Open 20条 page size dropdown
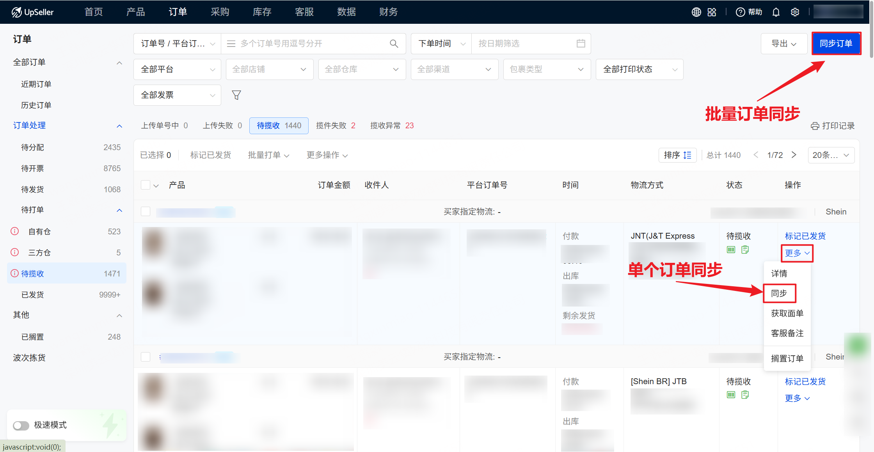This screenshot has width=874, height=452. coord(831,155)
